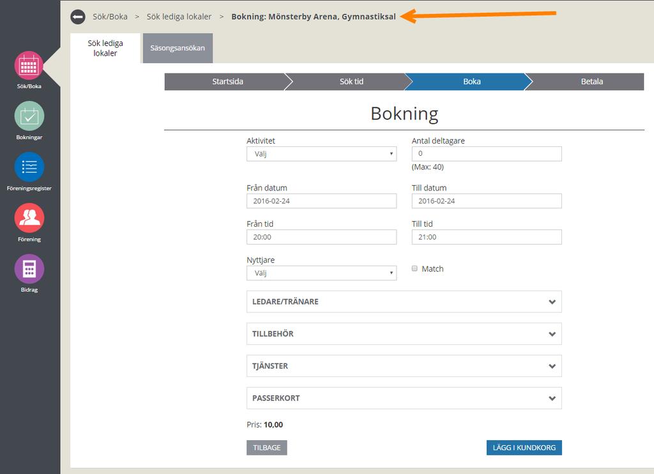Expand the PASSERKORT section
Image resolution: width=654 pixels, height=474 pixels.
[404, 398]
